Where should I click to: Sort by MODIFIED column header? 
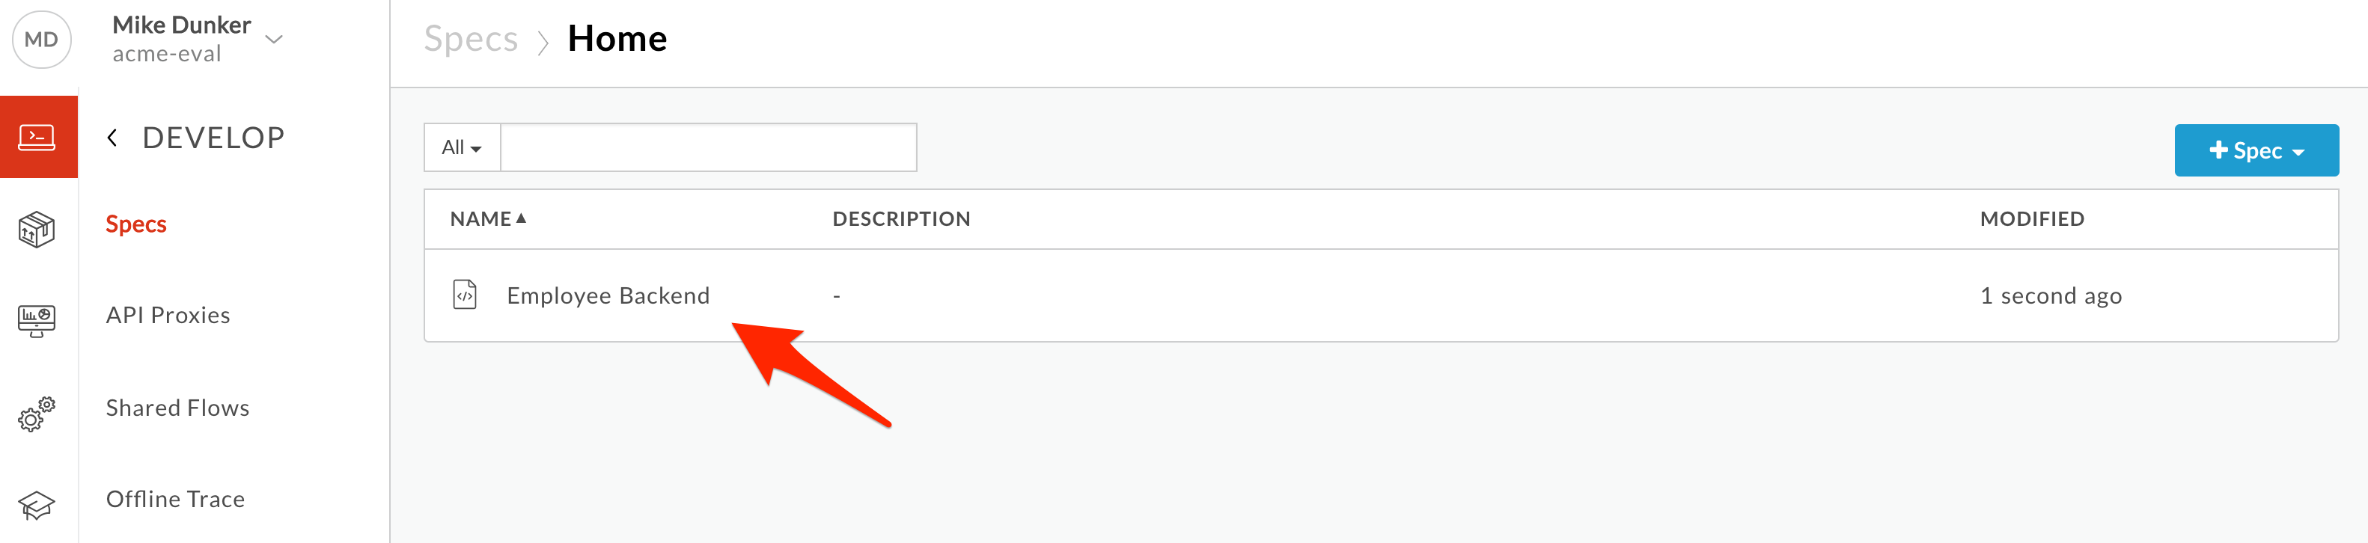point(2031,218)
